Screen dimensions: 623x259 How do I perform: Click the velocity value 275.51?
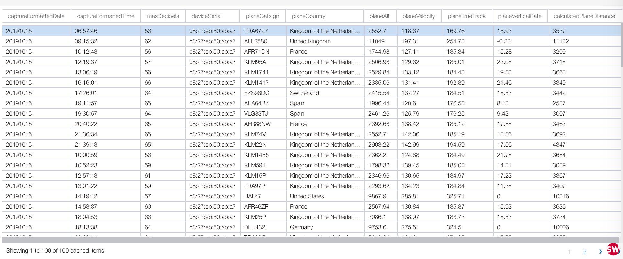(410, 227)
